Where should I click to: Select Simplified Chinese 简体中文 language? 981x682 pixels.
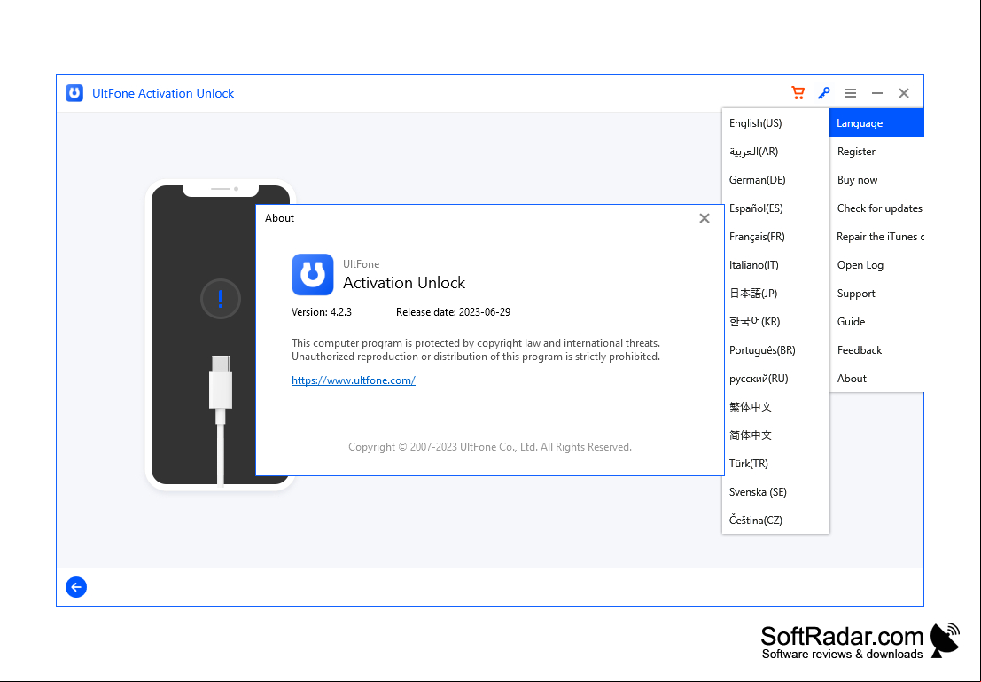point(775,435)
